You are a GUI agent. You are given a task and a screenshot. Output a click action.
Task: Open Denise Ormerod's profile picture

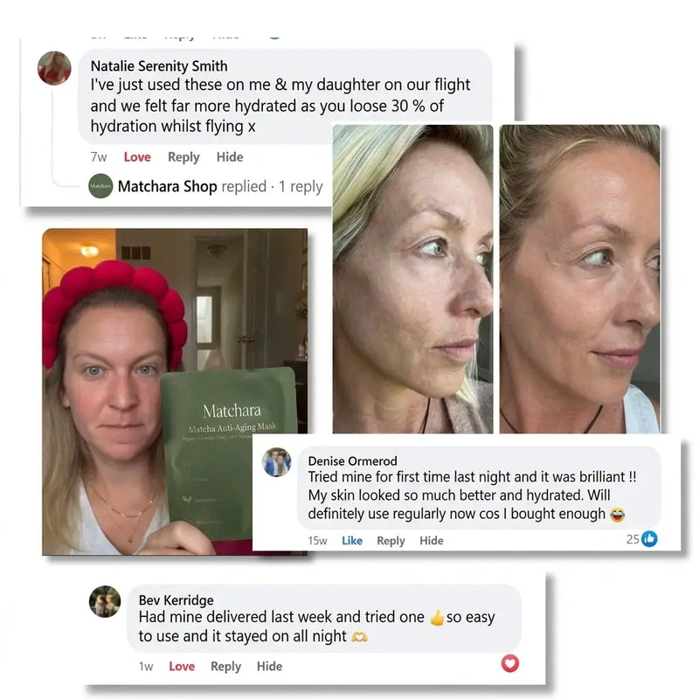276,462
